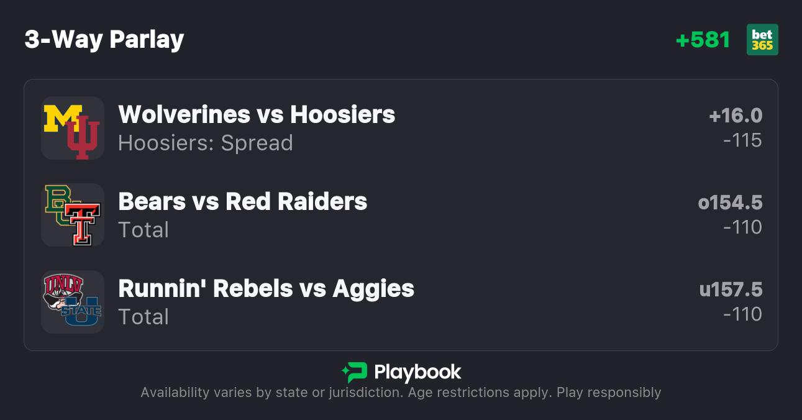Select the +16.0 spread value

(x=736, y=116)
